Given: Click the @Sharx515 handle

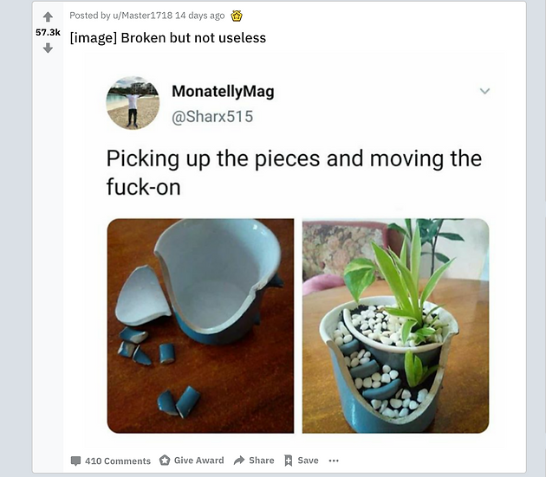Looking at the screenshot, I should pos(212,117).
